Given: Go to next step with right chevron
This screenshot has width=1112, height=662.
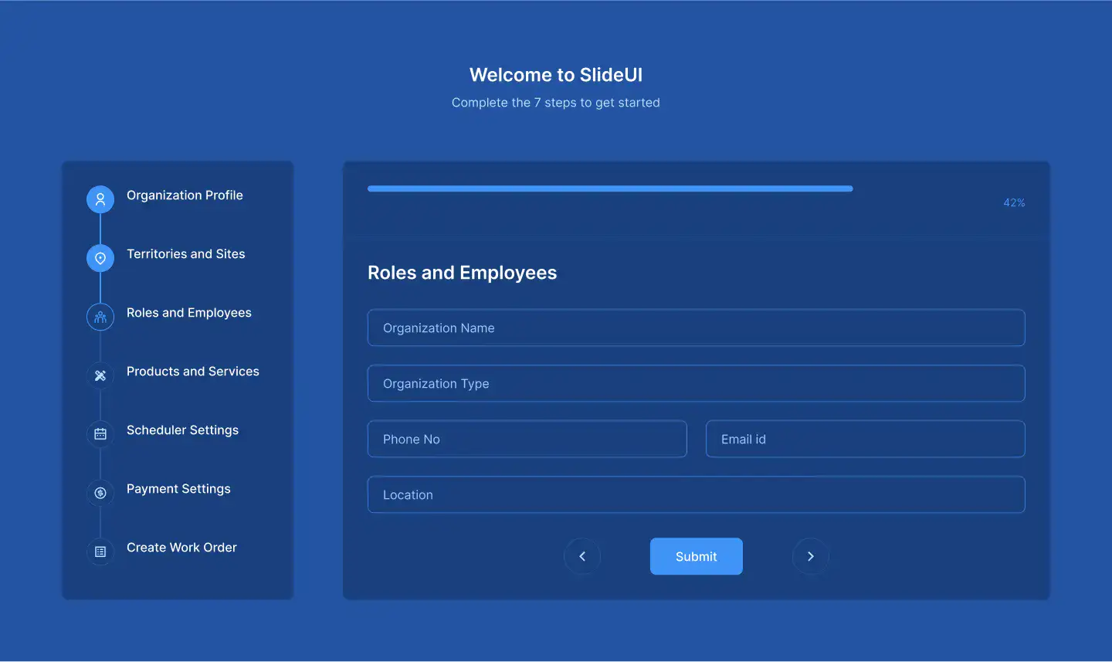Looking at the screenshot, I should click(811, 556).
